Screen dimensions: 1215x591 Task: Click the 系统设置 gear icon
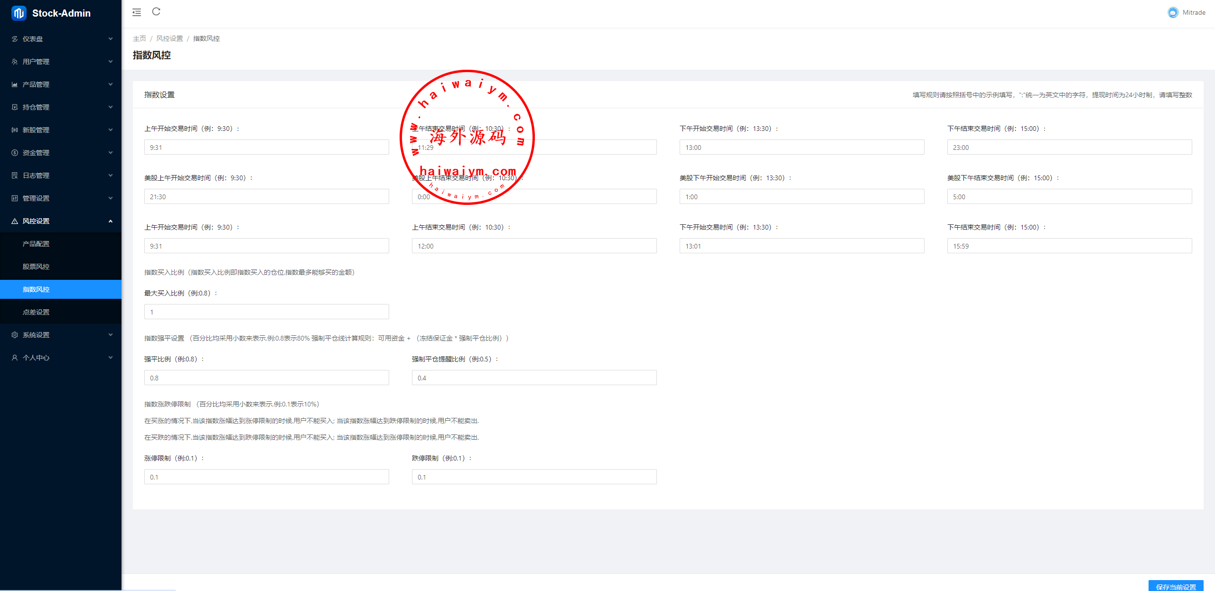point(15,335)
